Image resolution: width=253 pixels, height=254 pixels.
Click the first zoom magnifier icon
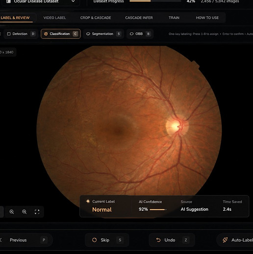coord(12,212)
